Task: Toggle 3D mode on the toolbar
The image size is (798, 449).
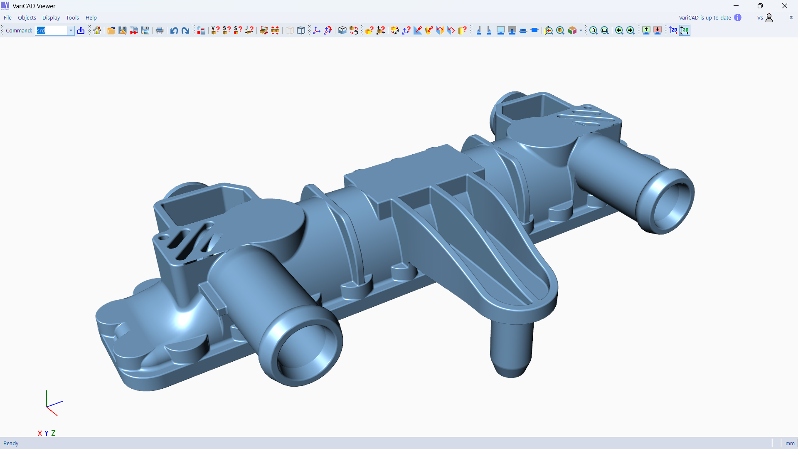Action: point(685,30)
